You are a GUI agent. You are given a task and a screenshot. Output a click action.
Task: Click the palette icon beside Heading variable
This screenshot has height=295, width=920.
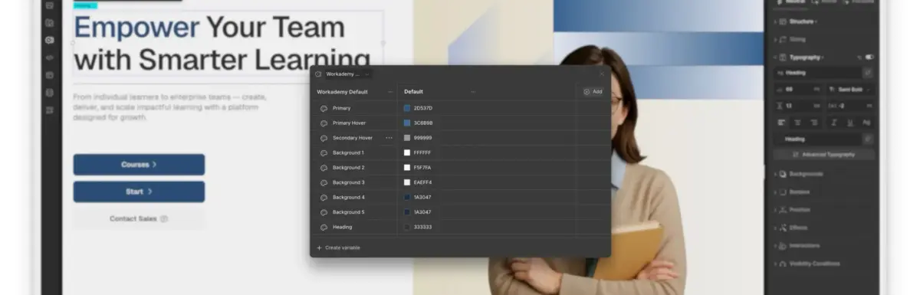(x=324, y=227)
